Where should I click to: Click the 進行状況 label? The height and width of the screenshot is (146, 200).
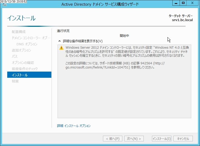pos(63,31)
